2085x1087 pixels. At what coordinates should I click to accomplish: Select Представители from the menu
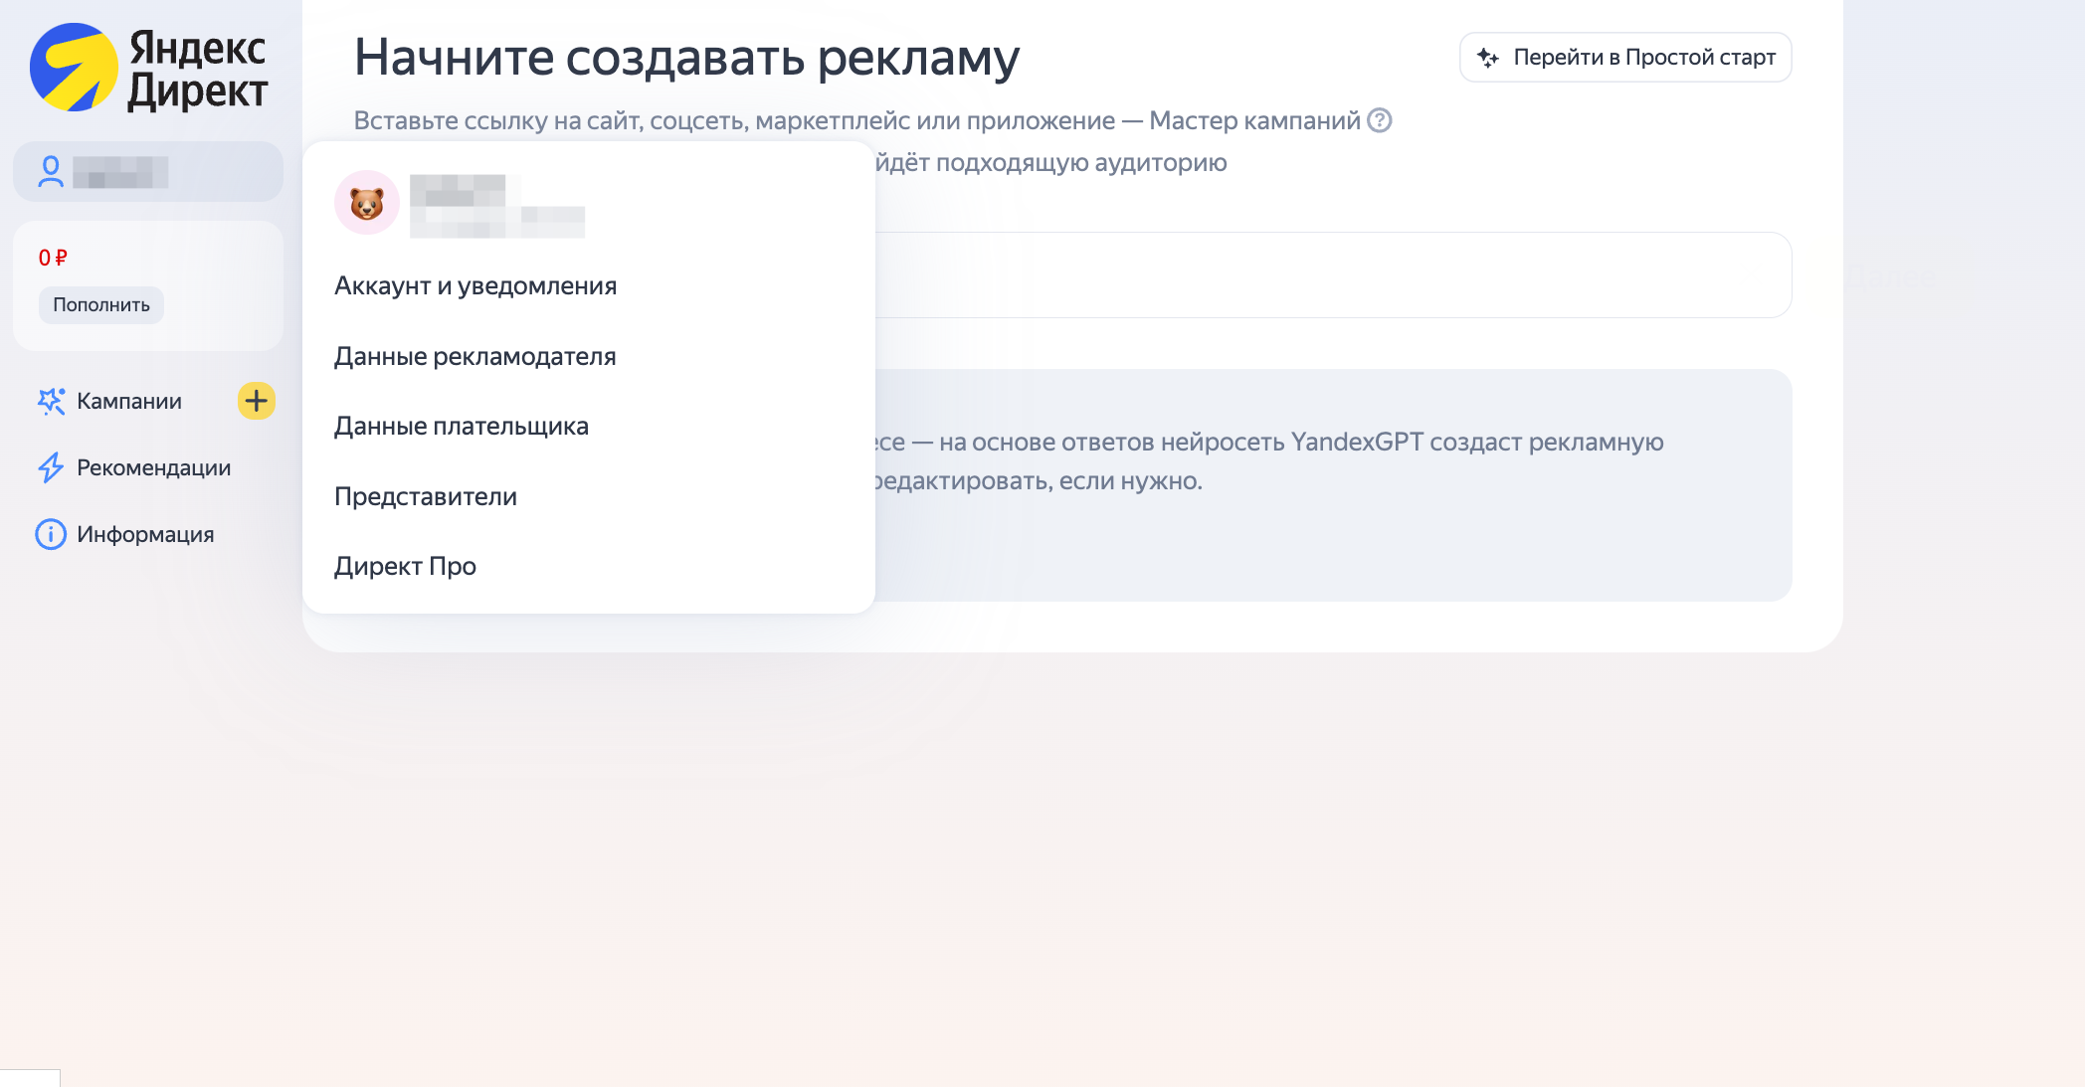425,496
